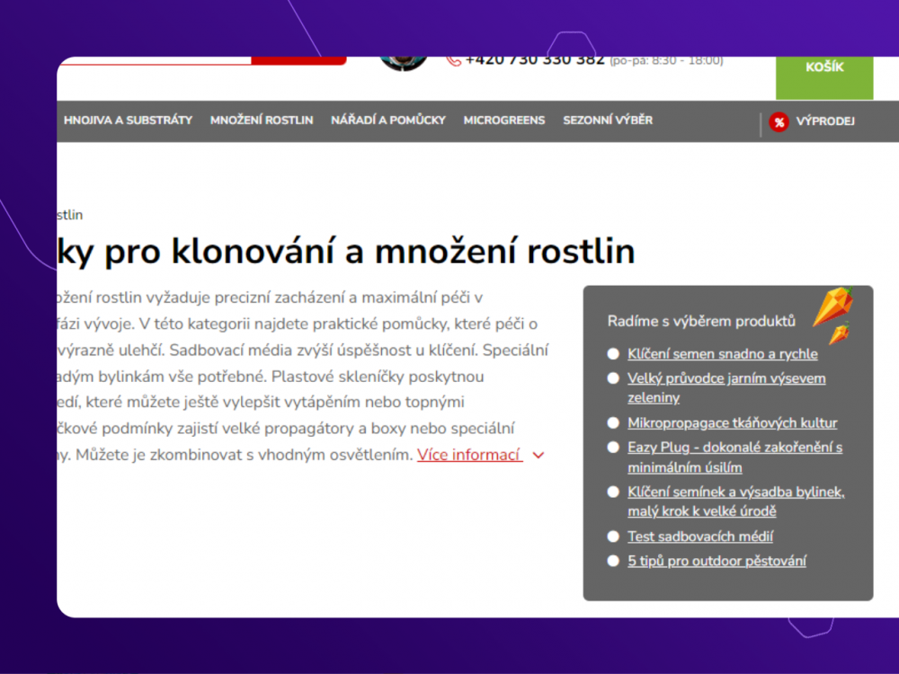
Task: Click bullet beside Klíčení semen snadno a rychle
Action: click(x=613, y=354)
